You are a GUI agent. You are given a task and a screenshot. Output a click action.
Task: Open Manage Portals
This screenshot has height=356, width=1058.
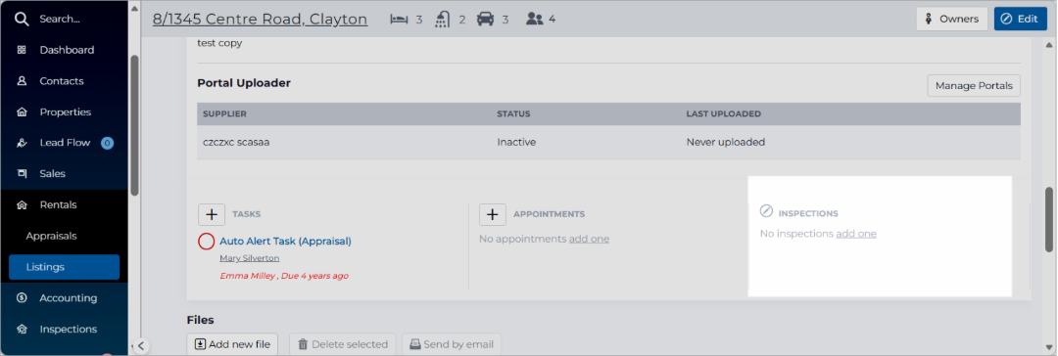pos(974,86)
